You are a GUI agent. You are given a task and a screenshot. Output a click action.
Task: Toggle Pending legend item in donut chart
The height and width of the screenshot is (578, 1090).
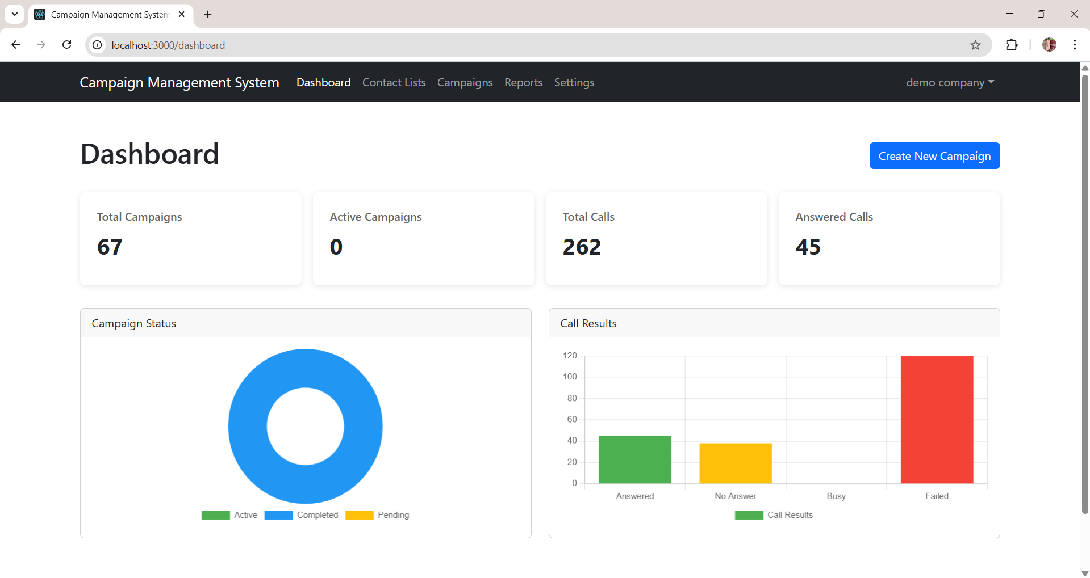click(x=377, y=515)
